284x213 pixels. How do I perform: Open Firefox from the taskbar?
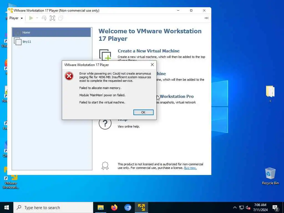[114, 207]
